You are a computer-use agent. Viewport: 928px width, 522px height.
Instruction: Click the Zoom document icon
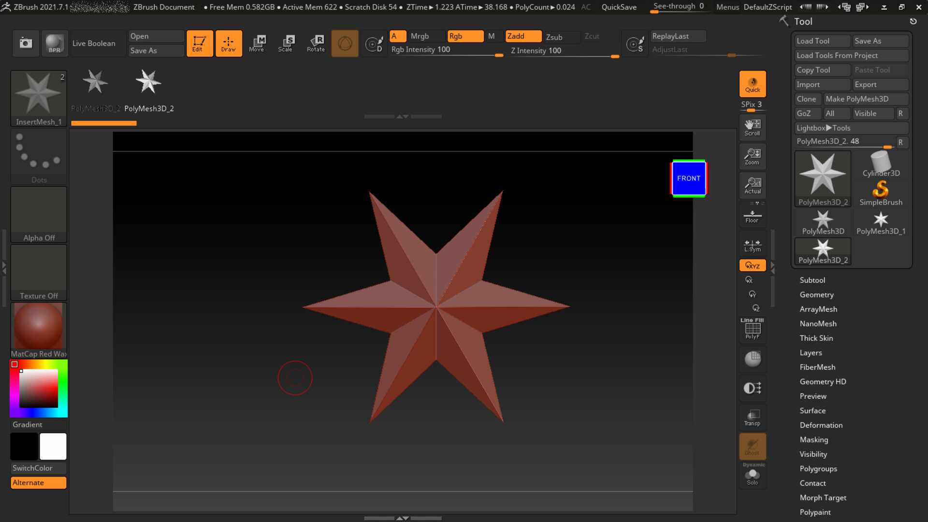tap(752, 157)
